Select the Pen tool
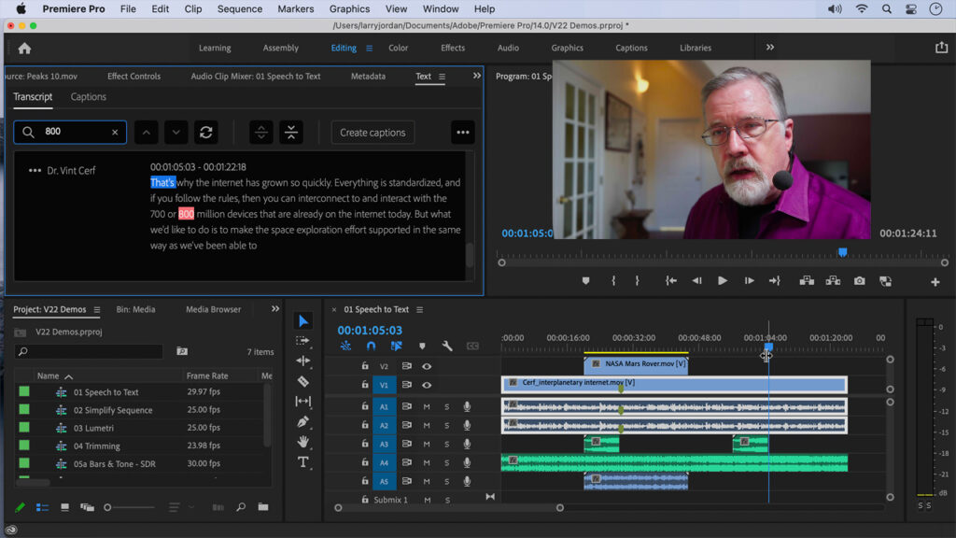Viewport: 956px width, 538px height. (303, 421)
